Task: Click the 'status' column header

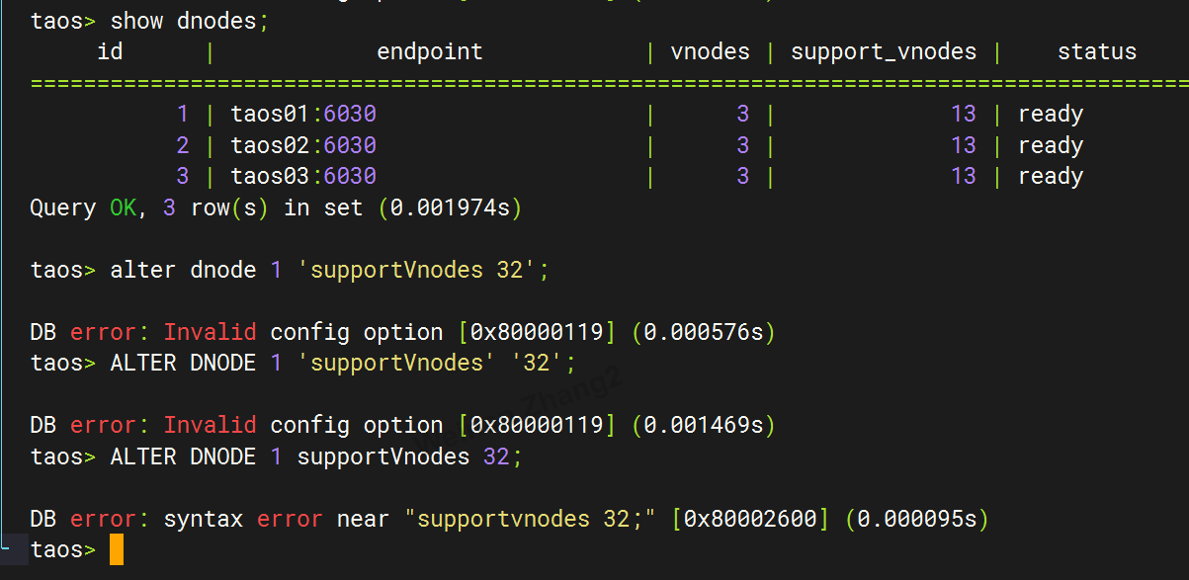Action: [x=1097, y=51]
